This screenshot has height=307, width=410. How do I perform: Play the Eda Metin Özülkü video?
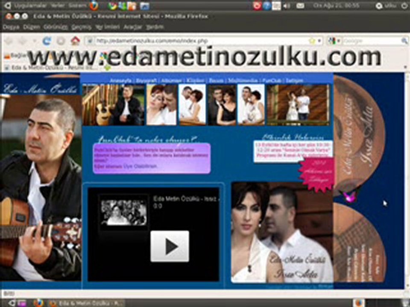170,246
